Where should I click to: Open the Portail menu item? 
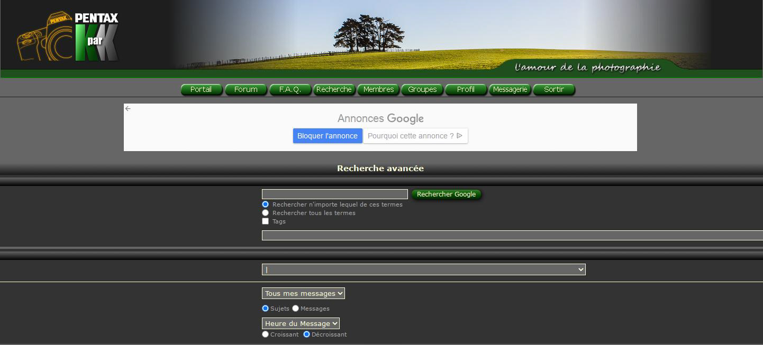[201, 90]
